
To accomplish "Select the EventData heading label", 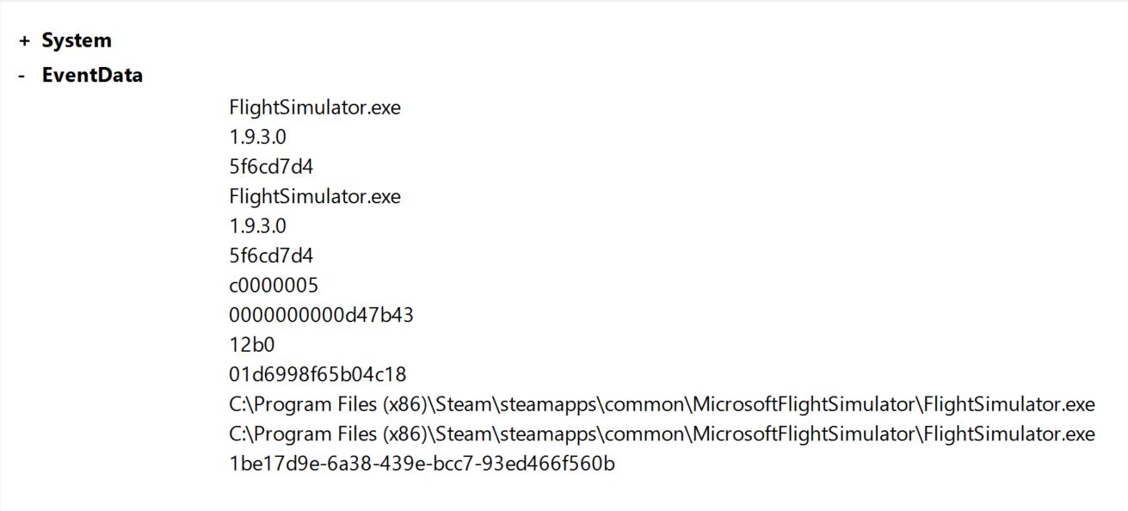I will pyautogui.click(x=92, y=75).
